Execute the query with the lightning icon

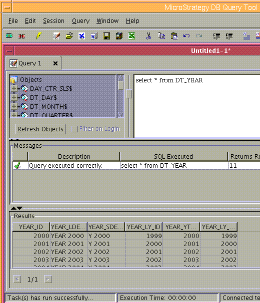click(x=38, y=36)
